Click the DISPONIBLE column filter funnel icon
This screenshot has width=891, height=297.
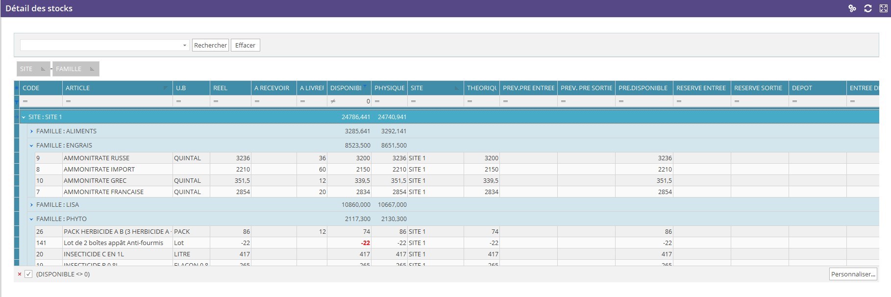click(365, 86)
